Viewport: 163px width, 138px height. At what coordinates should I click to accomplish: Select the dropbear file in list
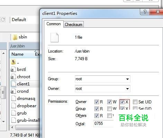click(27, 106)
